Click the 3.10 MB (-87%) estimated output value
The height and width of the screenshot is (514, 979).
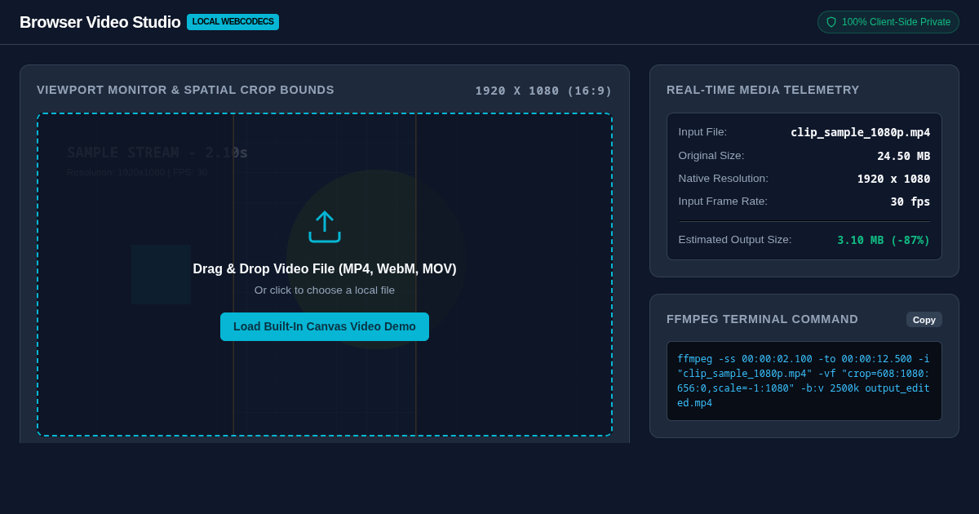pyautogui.click(x=884, y=240)
